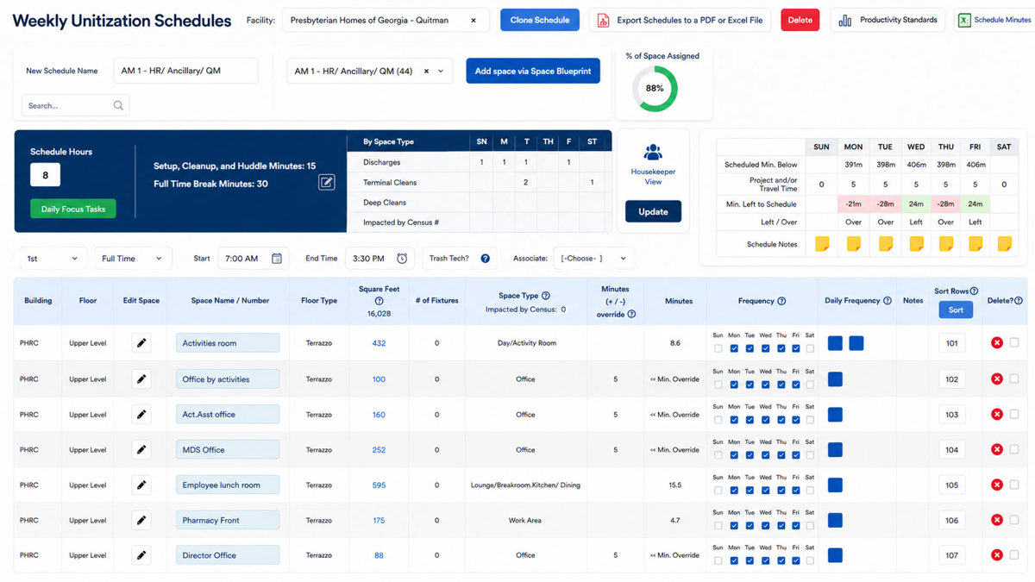Uncheck Wednesday frequency for MDS Office
The height and width of the screenshot is (582, 1035).
(765, 455)
